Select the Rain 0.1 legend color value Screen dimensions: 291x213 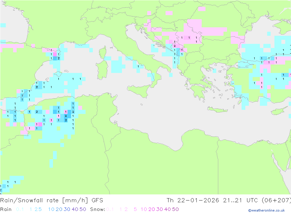(x=20, y=209)
